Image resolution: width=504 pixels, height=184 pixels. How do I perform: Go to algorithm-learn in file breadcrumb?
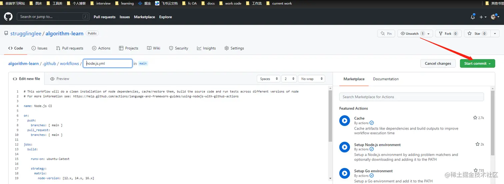click(x=23, y=63)
